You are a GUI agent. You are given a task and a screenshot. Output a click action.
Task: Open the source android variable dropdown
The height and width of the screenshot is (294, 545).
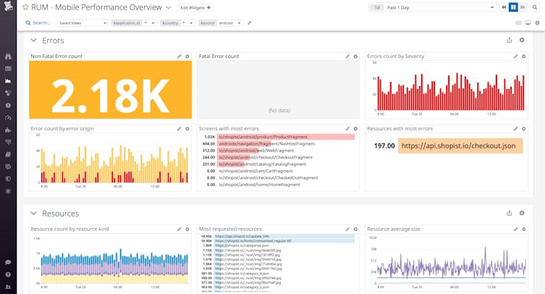[x=221, y=23]
